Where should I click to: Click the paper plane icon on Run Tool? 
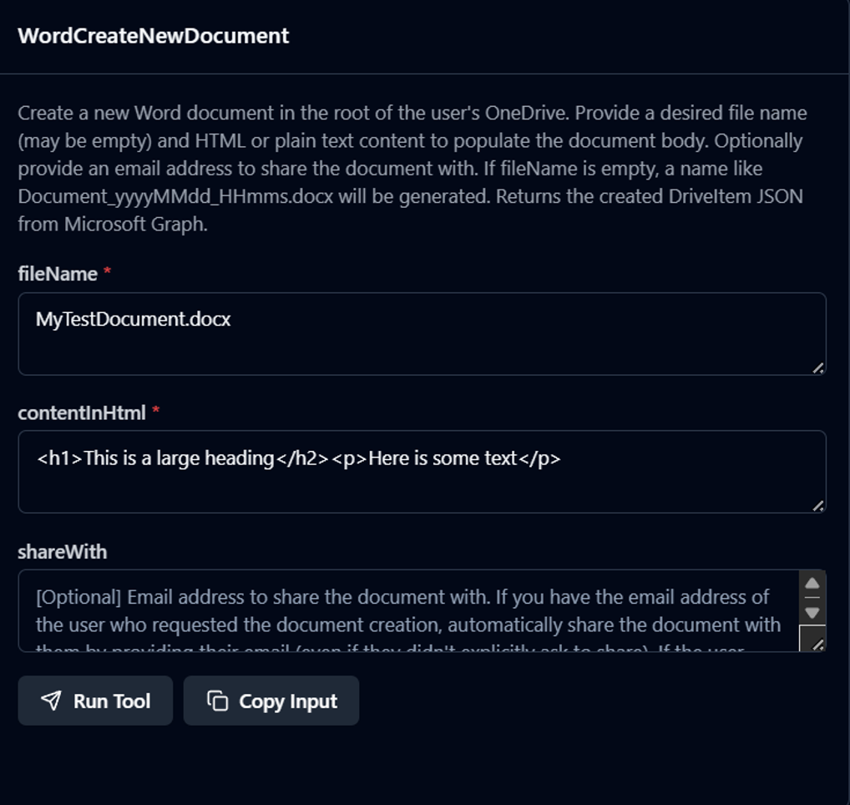pyautogui.click(x=51, y=701)
